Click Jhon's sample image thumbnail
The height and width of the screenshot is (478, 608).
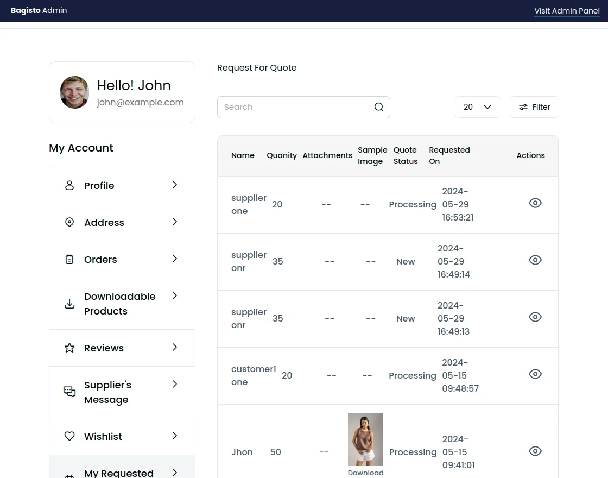click(365, 439)
